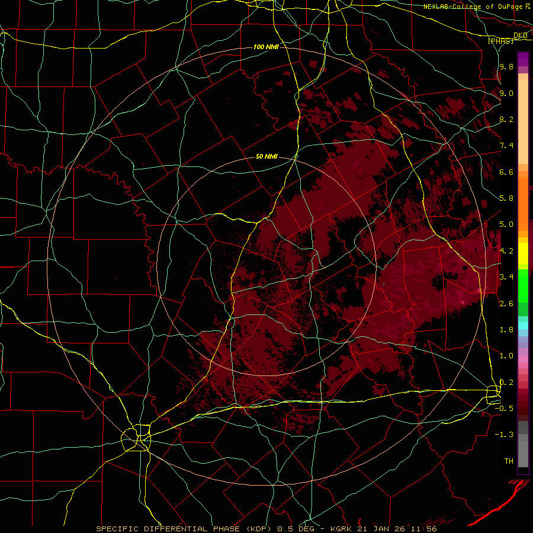Pick the pale peach band near 8.2
Viewport: 533px width, 533px height.
pyautogui.click(x=523, y=123)
